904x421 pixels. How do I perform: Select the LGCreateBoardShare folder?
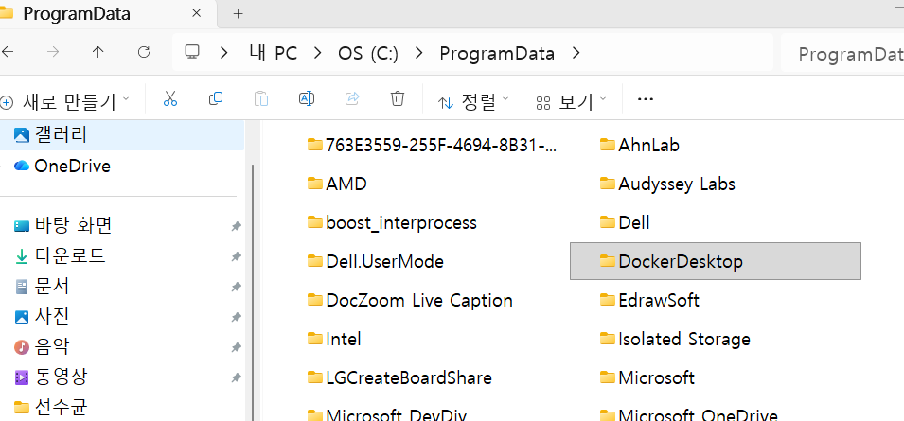coord(399,377)
